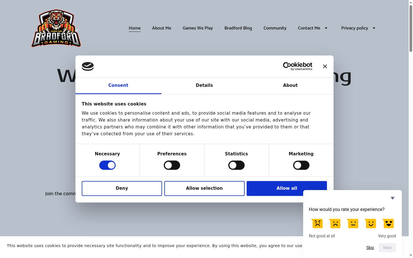Open the About Me page
413x258 pixels.
pos(161,28)
